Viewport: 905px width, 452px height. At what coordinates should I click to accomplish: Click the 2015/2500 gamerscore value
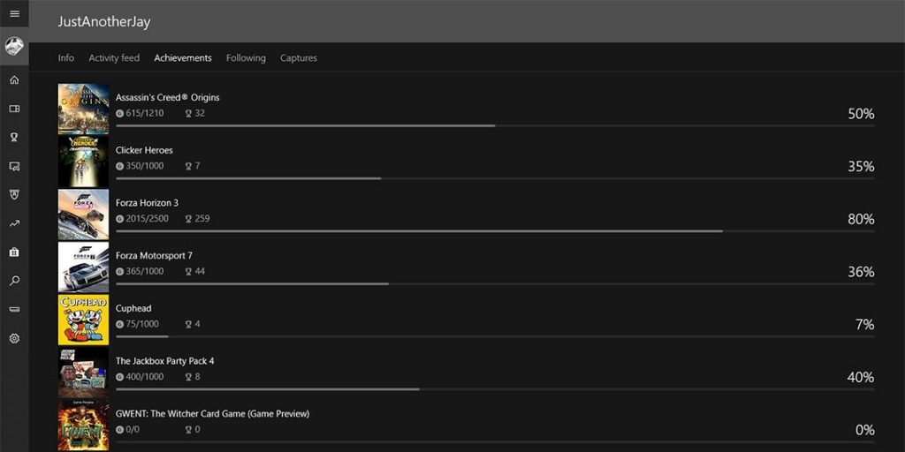tap(148, 219)
